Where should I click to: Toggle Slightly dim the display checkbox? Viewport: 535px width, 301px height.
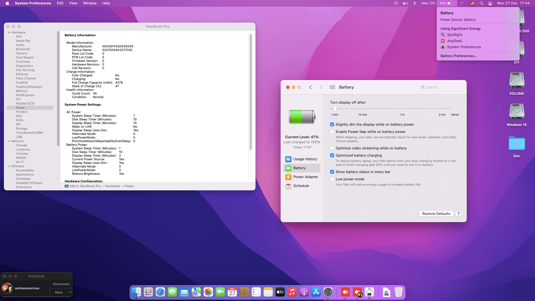[332, 124]
